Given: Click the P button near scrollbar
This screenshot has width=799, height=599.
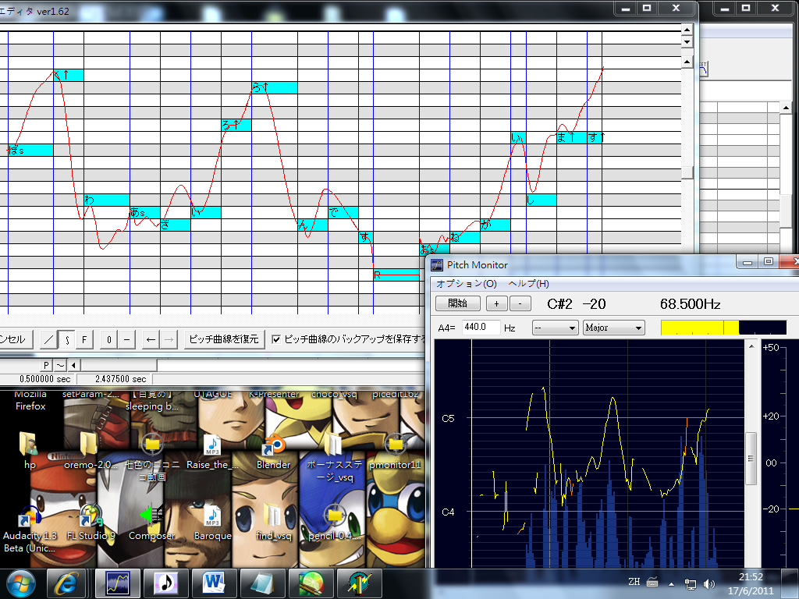Looking at the screenshot, I should tap(46, 365).
